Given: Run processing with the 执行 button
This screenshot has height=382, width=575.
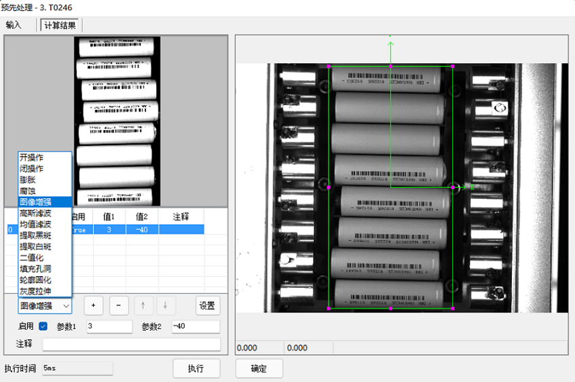Looking at the screenshot, I should [x=196, y=368].
